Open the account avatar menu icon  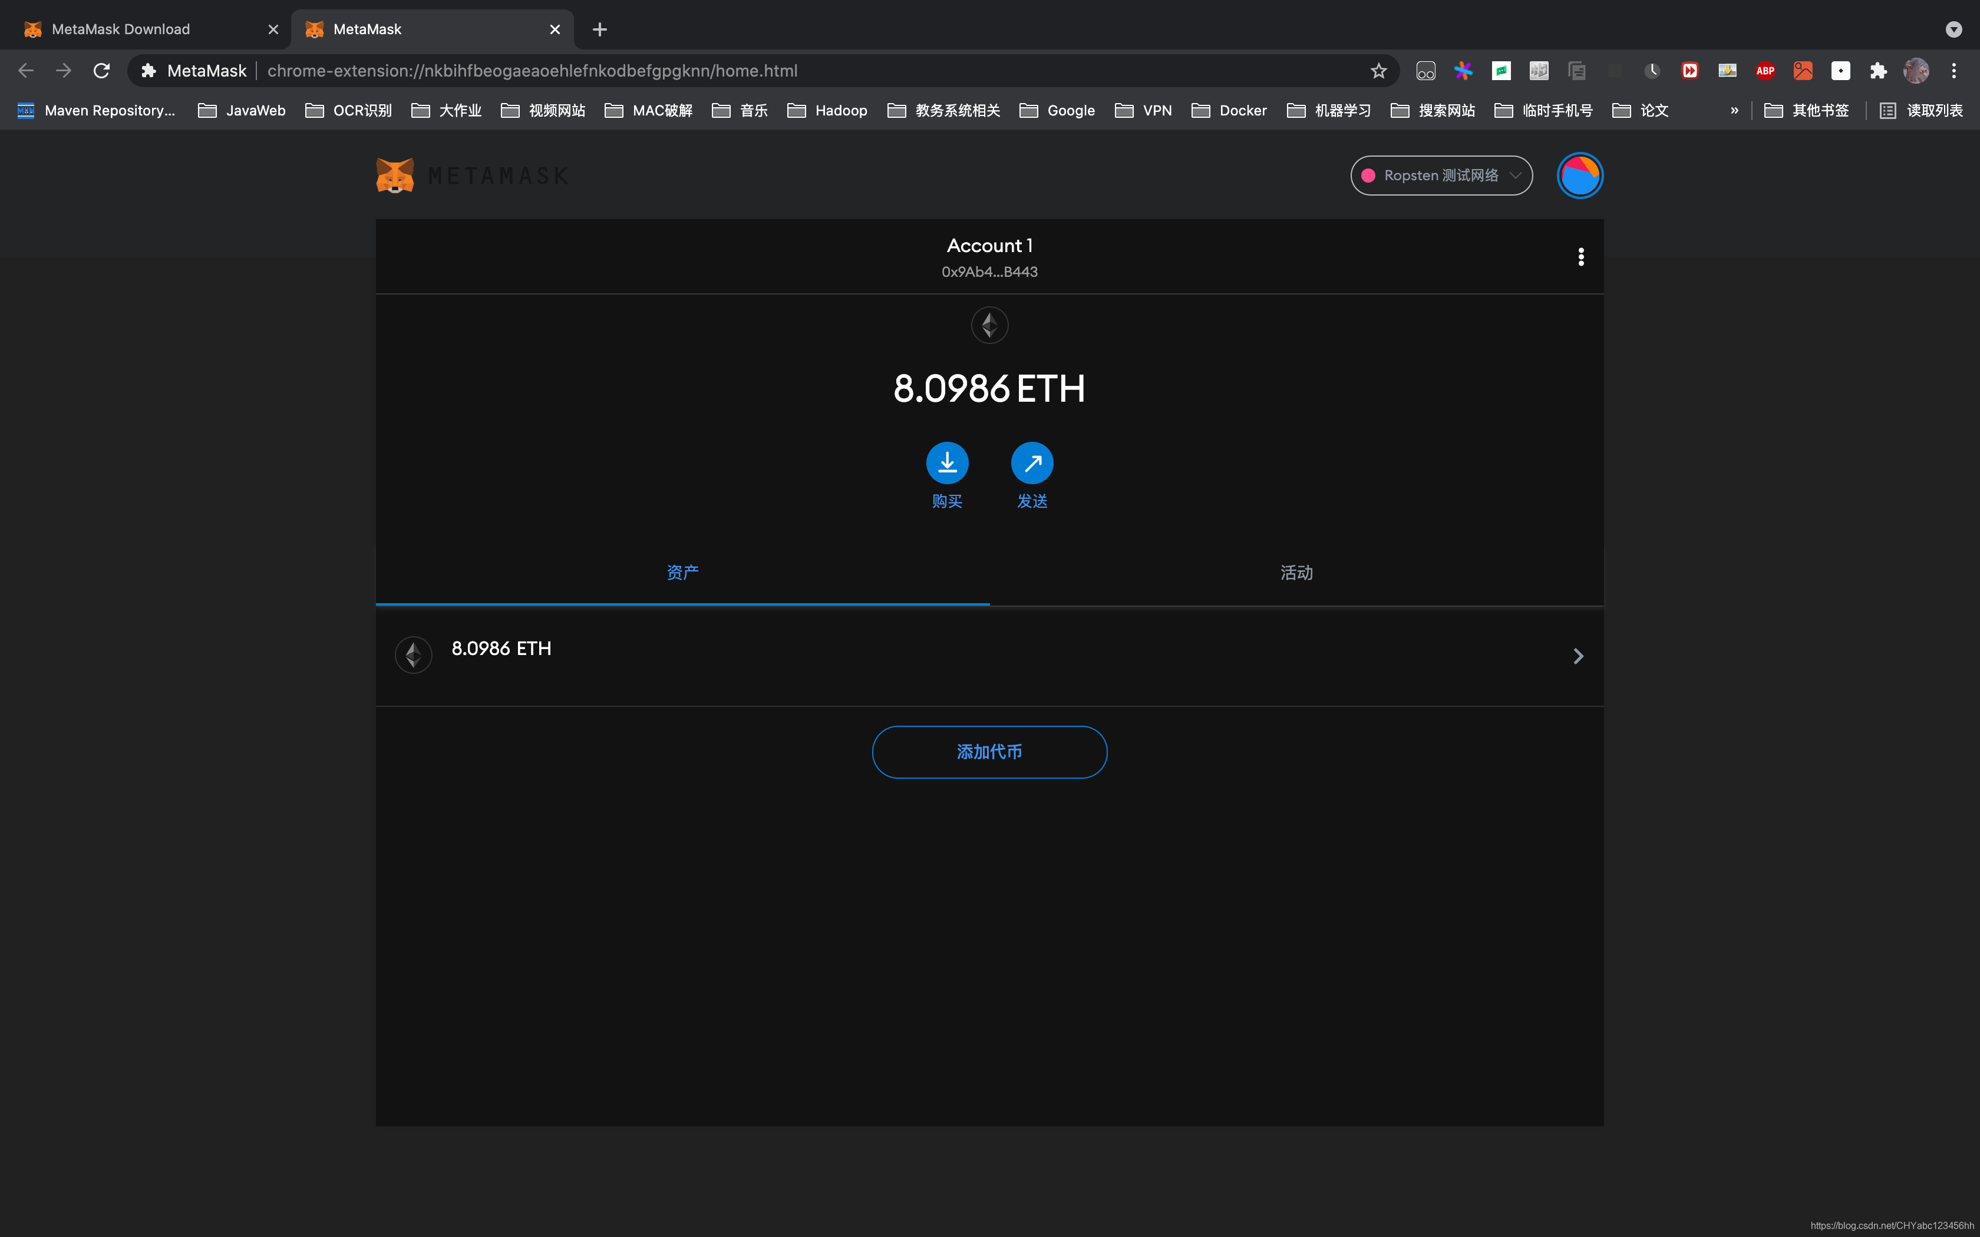[1579, 176]
